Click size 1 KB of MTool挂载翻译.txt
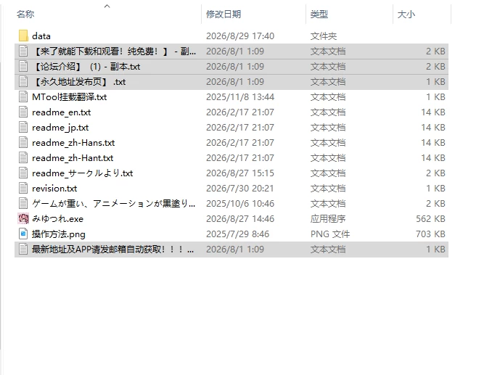Screen dimensions: 500x375 coord(436,97)
